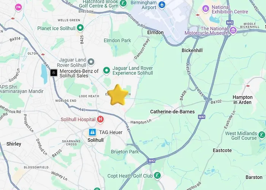266x190 pixels.
Task: Click the Olton railway station symbol
Action: (43, 54)
